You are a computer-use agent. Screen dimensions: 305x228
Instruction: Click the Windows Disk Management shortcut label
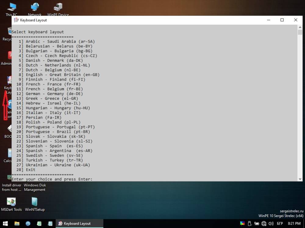[35, 188]
